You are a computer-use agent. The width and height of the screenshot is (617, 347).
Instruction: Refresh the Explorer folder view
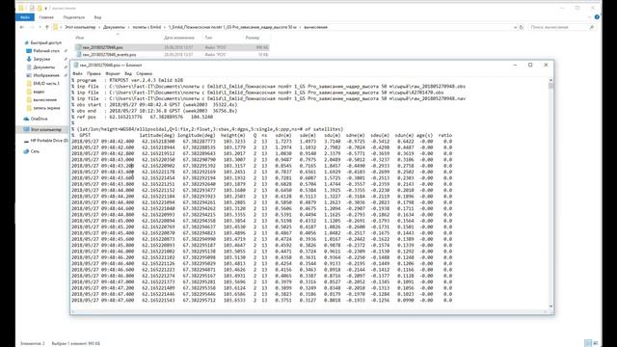pos(522,27)
